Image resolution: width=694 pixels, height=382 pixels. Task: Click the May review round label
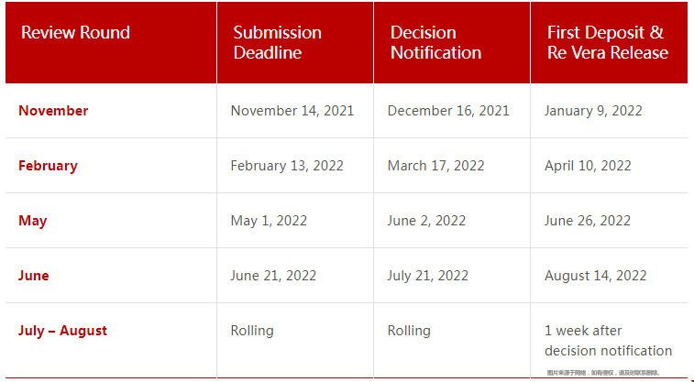tap(33, 221)
